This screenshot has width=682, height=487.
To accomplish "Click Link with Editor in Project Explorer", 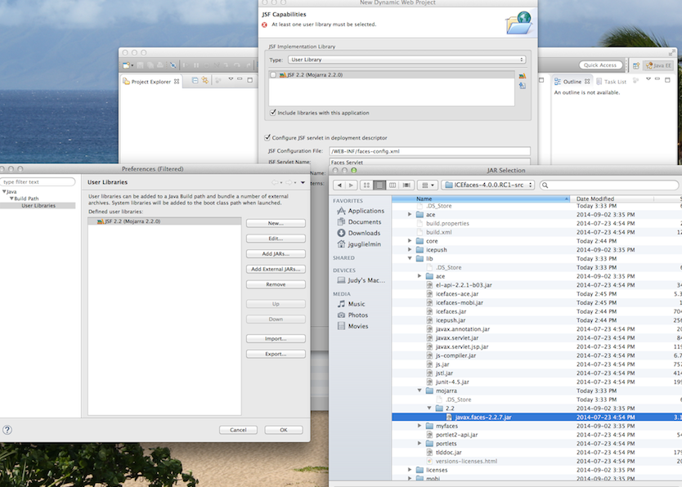I will (206, 81).
